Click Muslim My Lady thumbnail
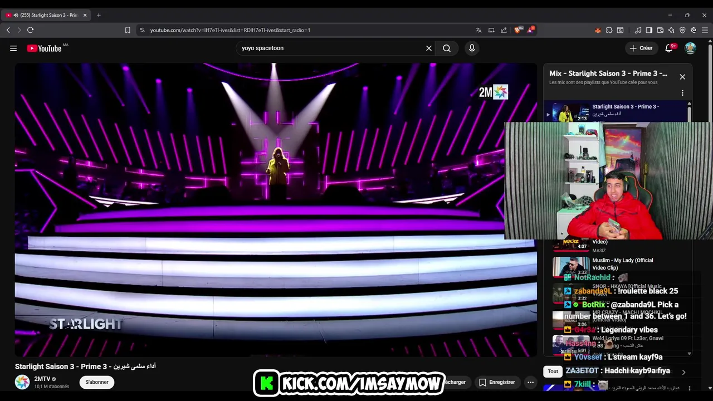Screen dimensions: 713x401 click(571, 267)
